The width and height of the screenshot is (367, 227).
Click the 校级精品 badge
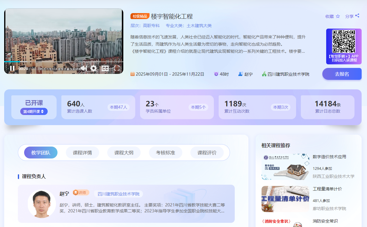140,16
